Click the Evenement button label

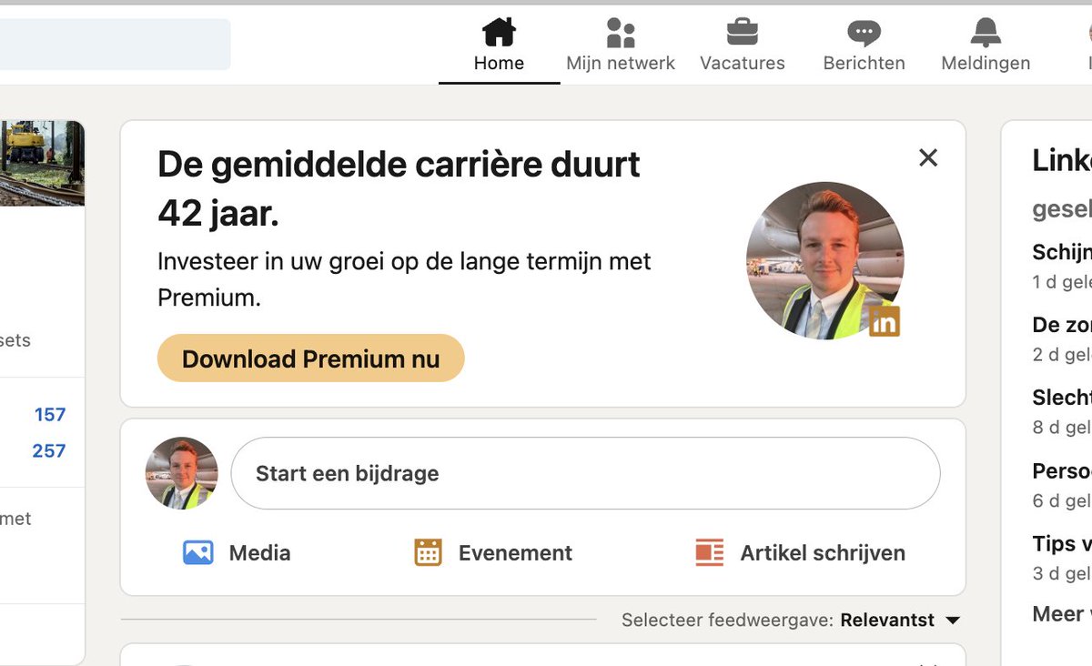(515, 553)
